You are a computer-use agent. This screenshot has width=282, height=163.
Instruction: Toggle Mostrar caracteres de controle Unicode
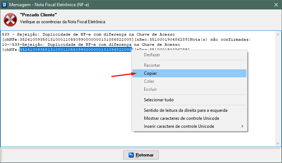click(x=181, y=118)
